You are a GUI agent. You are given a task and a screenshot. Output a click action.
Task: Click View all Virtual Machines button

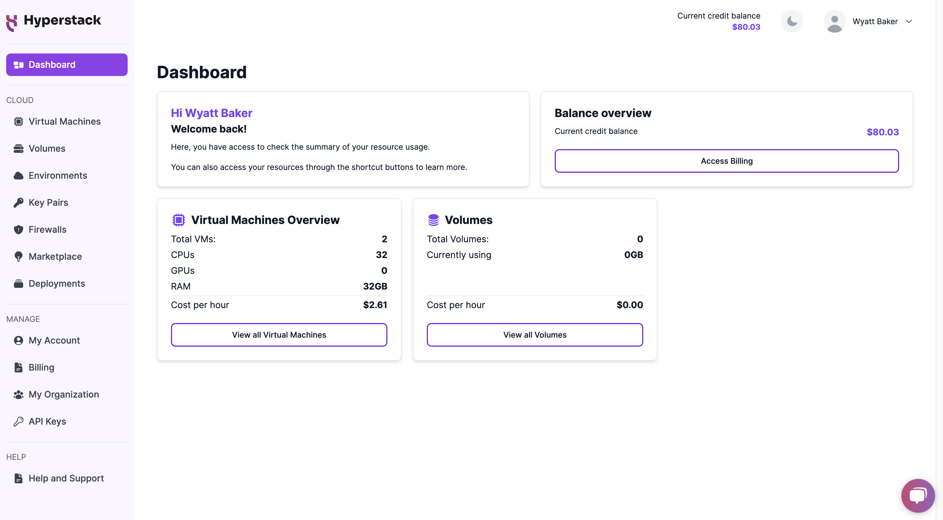[279, 334]
